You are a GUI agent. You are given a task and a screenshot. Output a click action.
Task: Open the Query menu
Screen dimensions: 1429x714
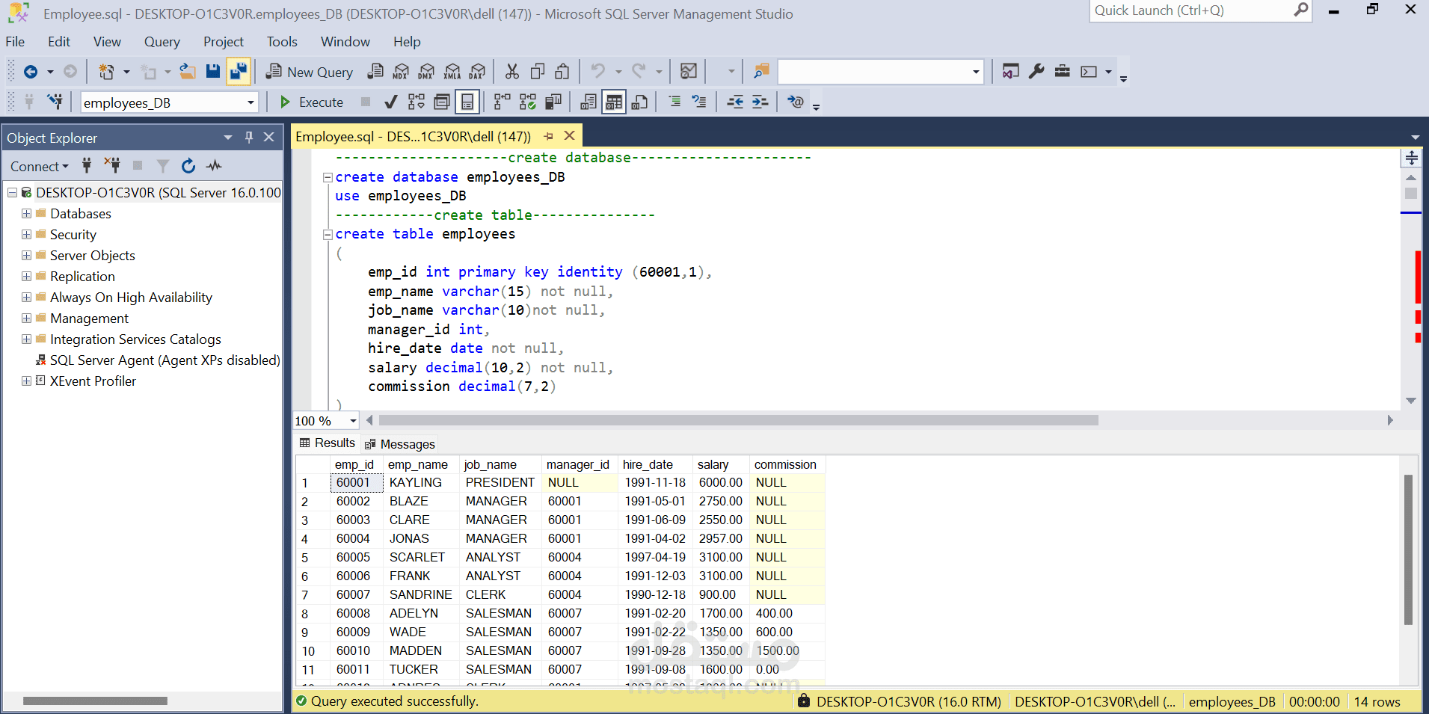click(x=162, y=42)
